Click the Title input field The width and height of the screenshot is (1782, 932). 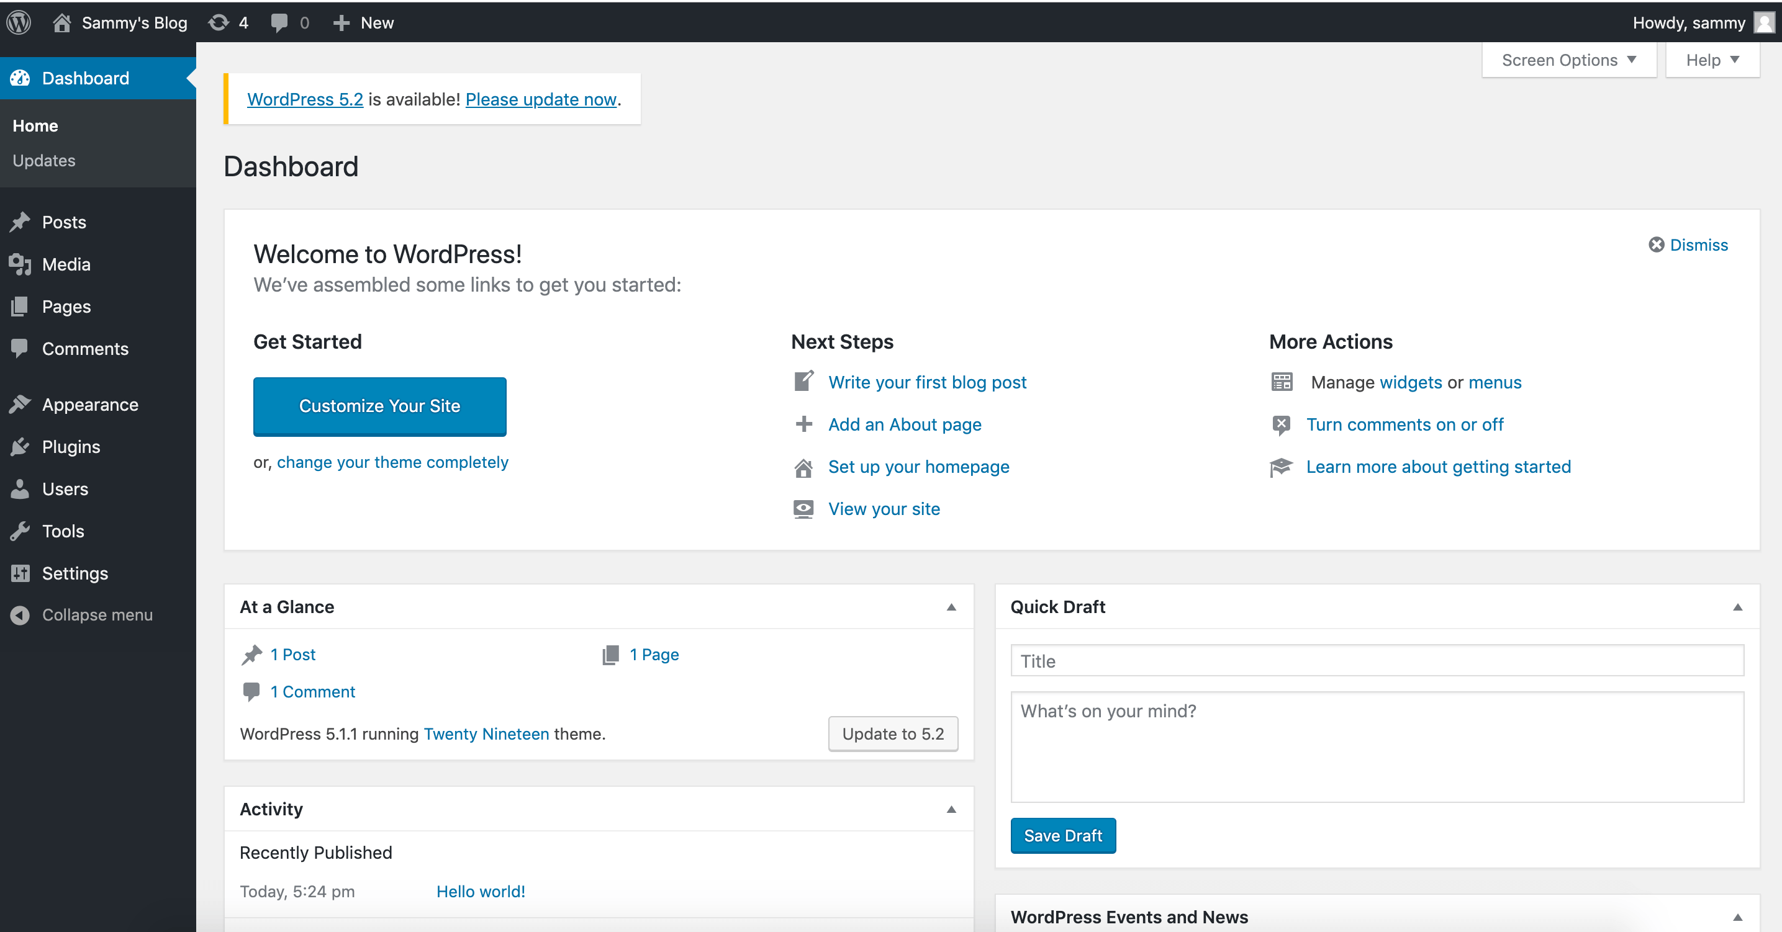[x=1377, y=660]
